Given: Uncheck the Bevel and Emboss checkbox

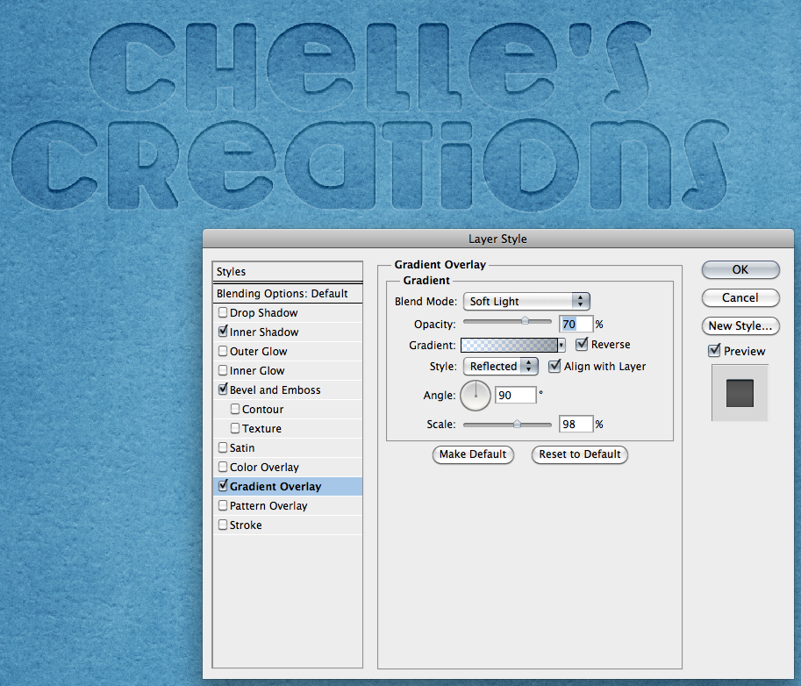Looking at the screenshot, I should pyautogui.click(x=223, y=389).
